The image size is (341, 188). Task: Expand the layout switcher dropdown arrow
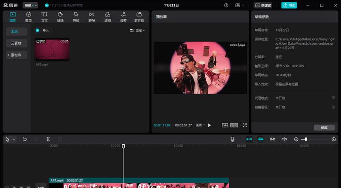tap(243, 5)
